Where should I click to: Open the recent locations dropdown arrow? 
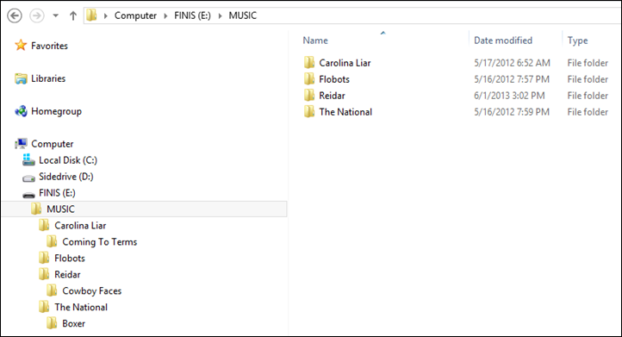55,16
